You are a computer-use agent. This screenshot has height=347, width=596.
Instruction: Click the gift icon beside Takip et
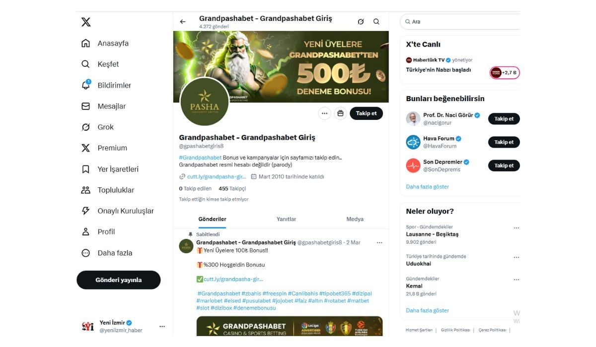(x=340, y=114)
